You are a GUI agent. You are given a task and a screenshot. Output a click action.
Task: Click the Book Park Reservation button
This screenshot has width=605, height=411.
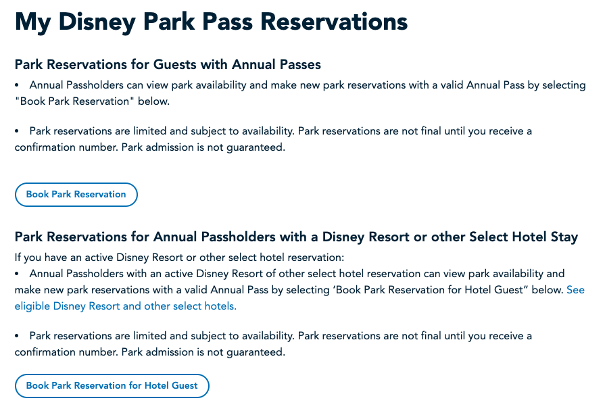click(x=76, y=195)
